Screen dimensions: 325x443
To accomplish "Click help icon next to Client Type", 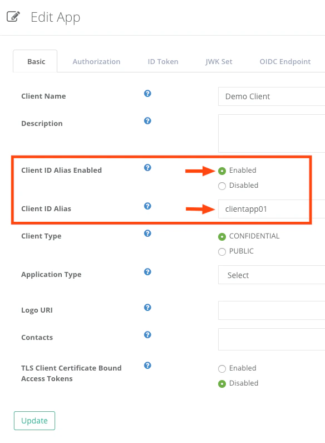I will [147, 233].
